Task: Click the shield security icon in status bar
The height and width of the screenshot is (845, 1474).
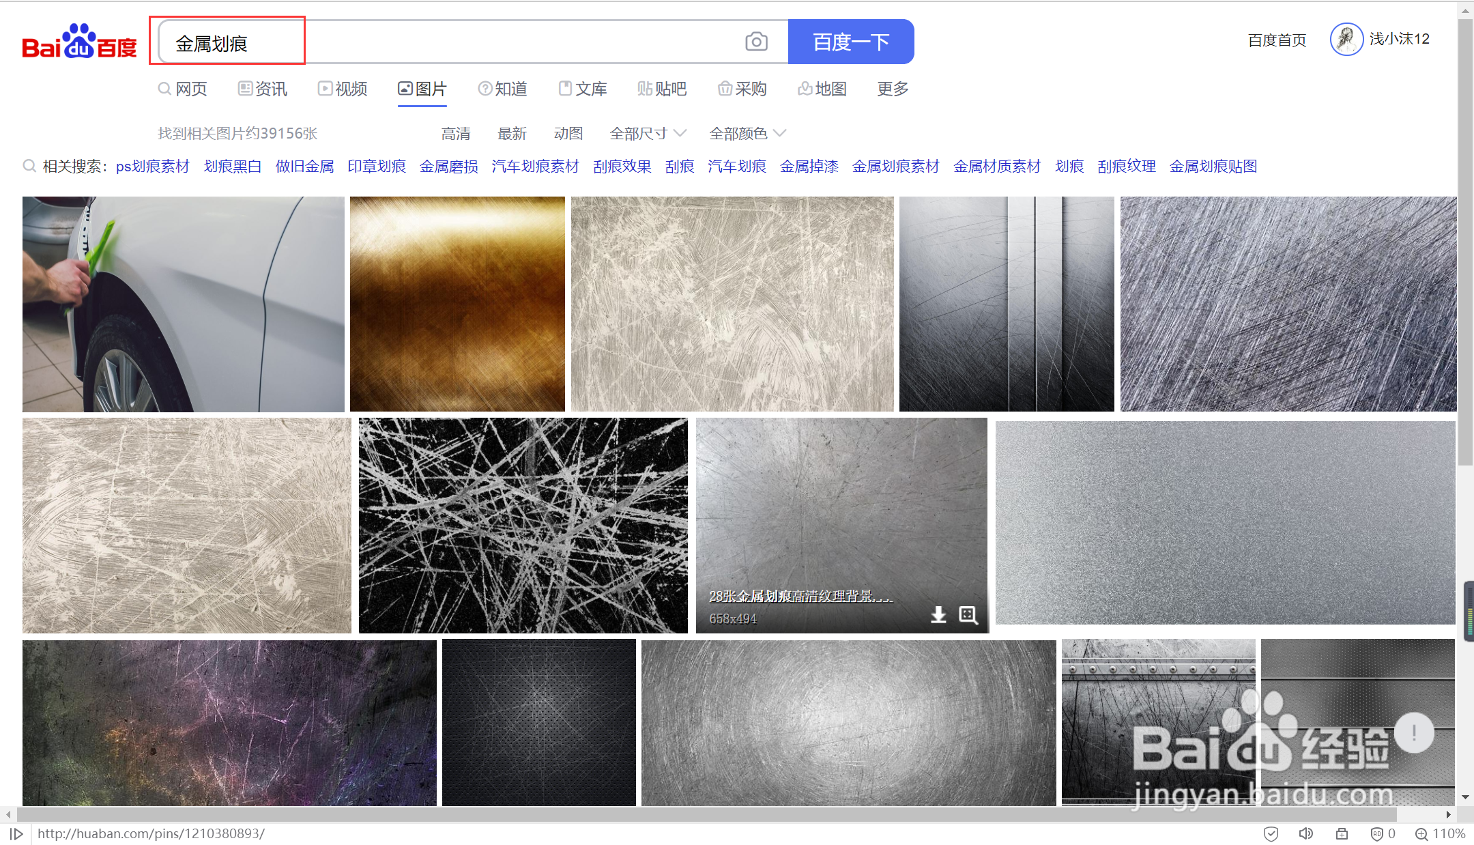Action: point(1271,833)
